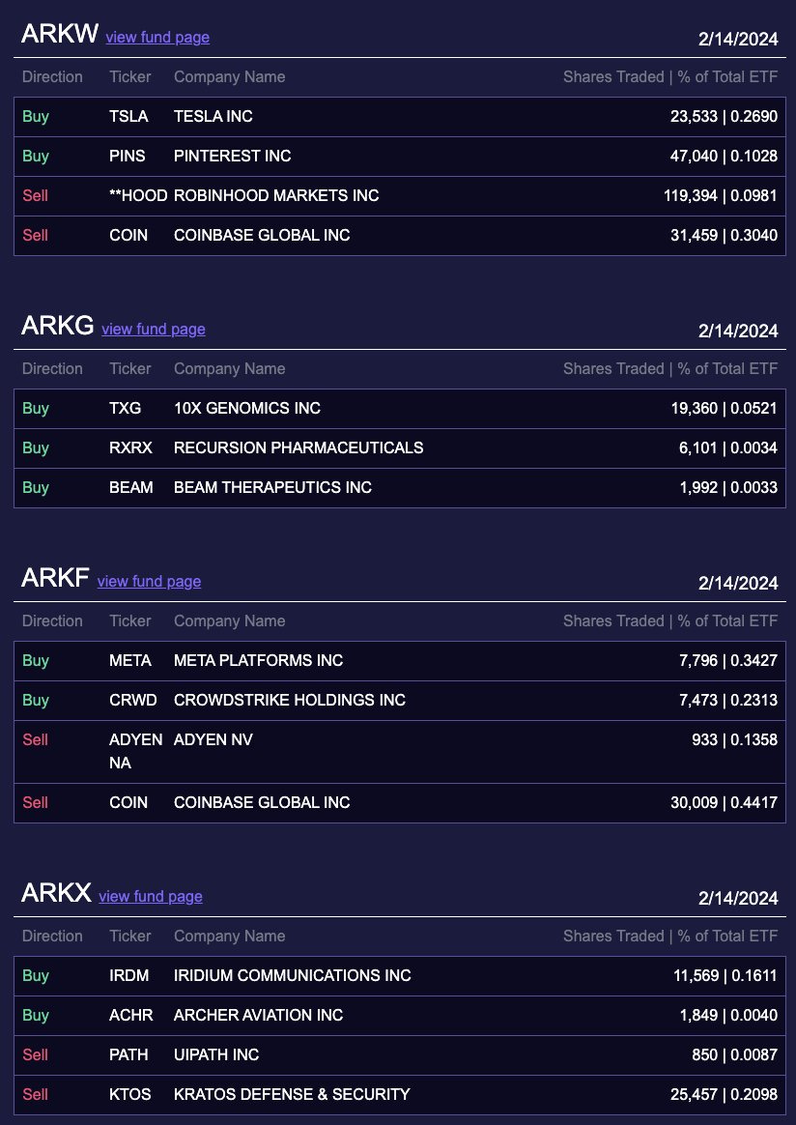The width and height of the screenshot is (796, 1125).
Task: Click BEAM THERAPEUTICS INC company name
Action: [272, 487]
